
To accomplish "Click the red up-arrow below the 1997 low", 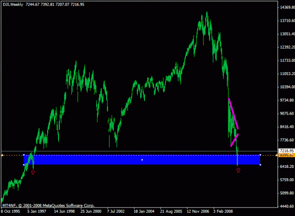I will (x=33, y=172).
